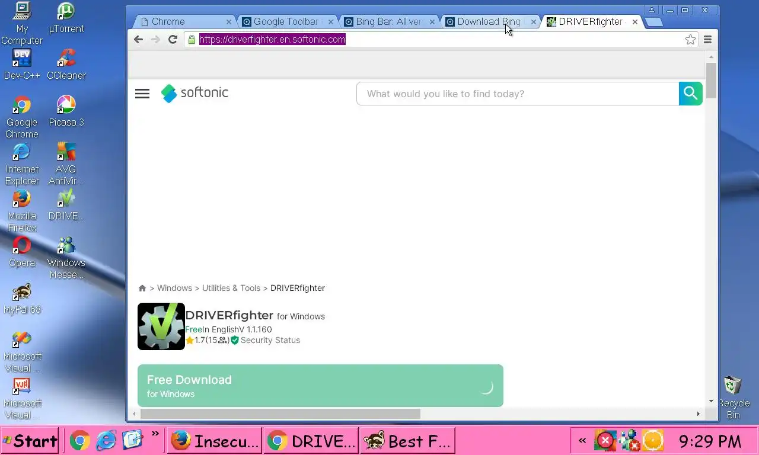Expand hidden system tray icons
Viewport: 759px width, 455px height.
point(582,440)
